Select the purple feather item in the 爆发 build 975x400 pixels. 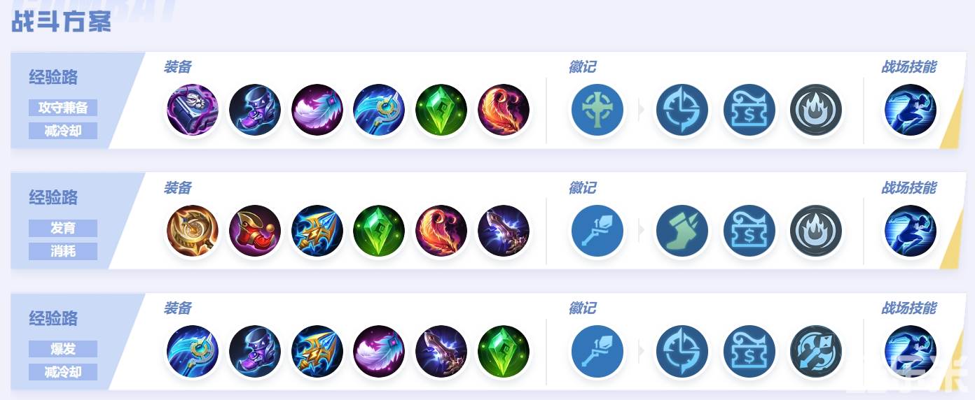tap(380, 352)
